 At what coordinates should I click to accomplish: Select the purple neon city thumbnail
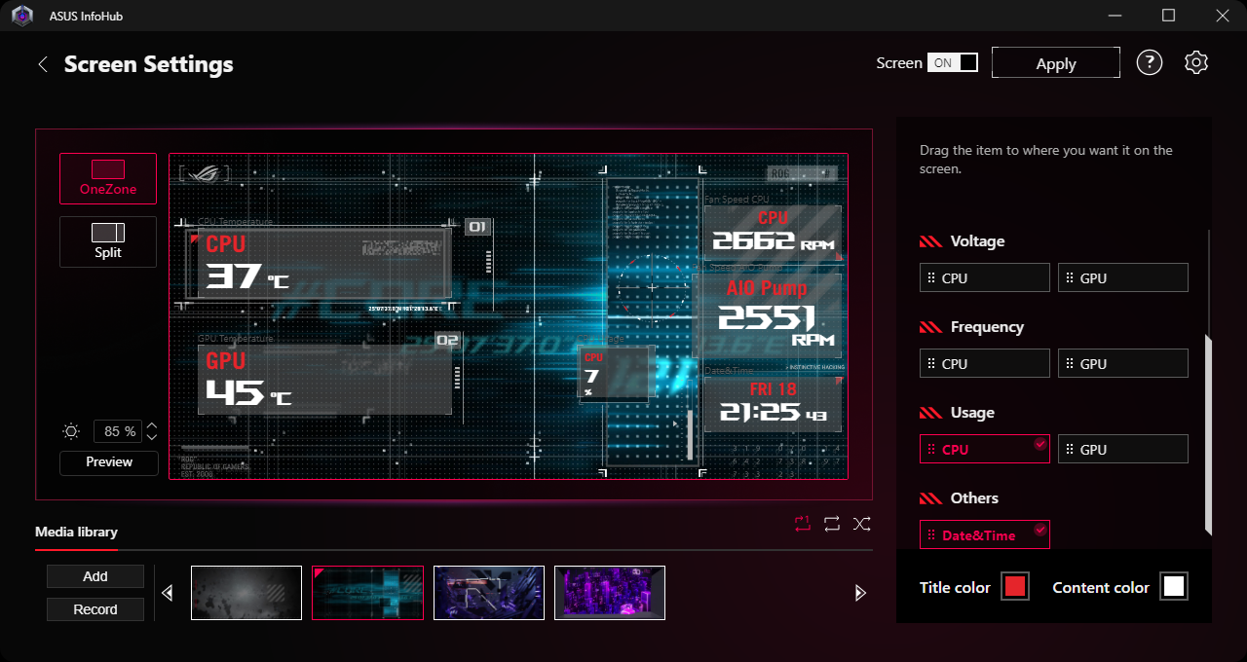[x=610, y=593]
